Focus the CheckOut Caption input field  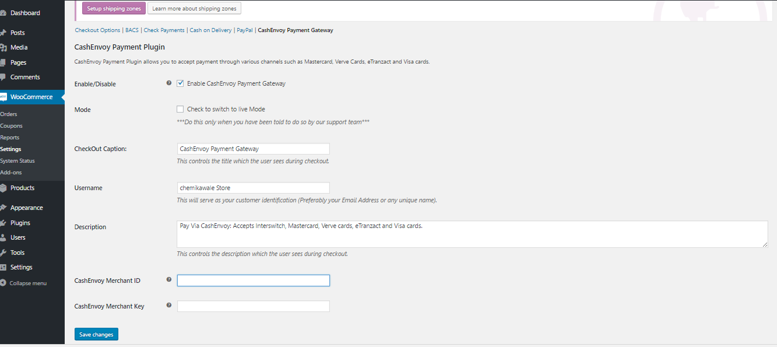point(254,149)
